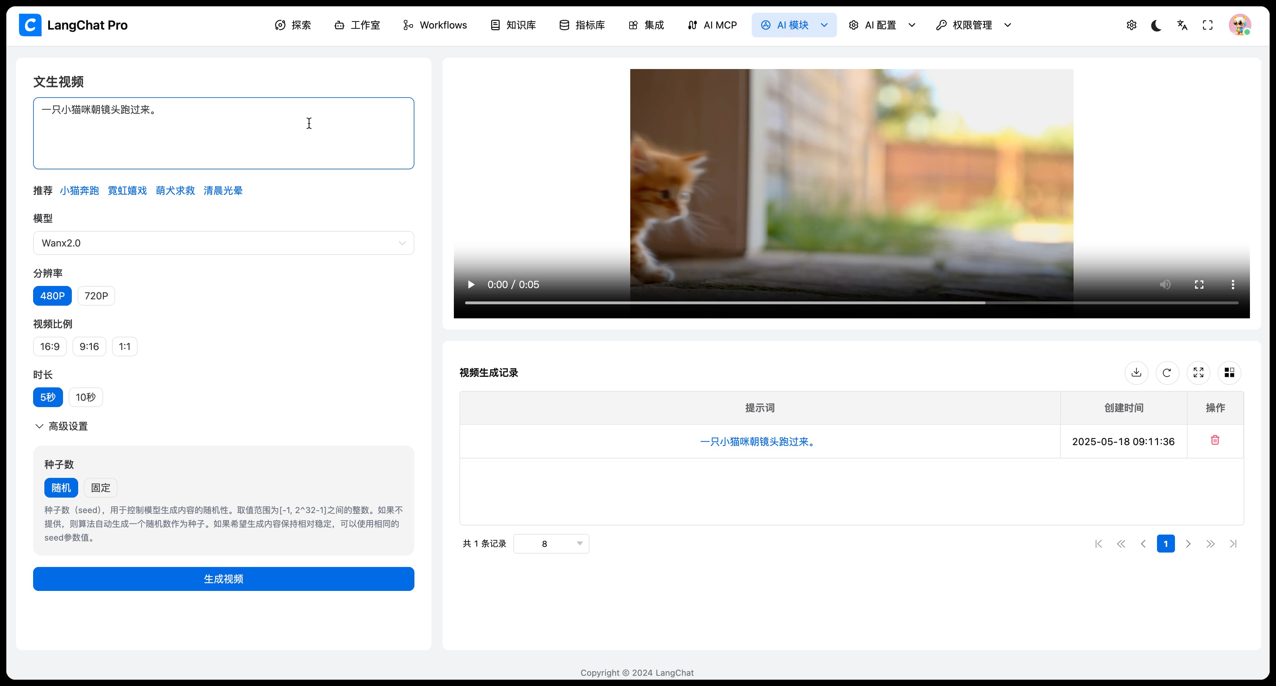Open the Wanx2.0 model dropdown
Viewport: 1276px width, 686px height.
pyautogui.click(x=223, y=243)
